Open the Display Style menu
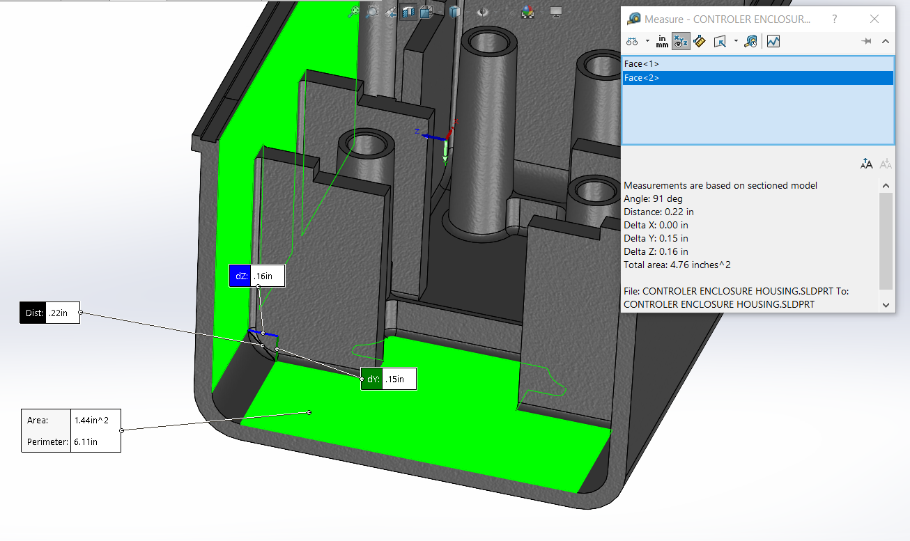910x541 pixels. (x=454, y=12)
